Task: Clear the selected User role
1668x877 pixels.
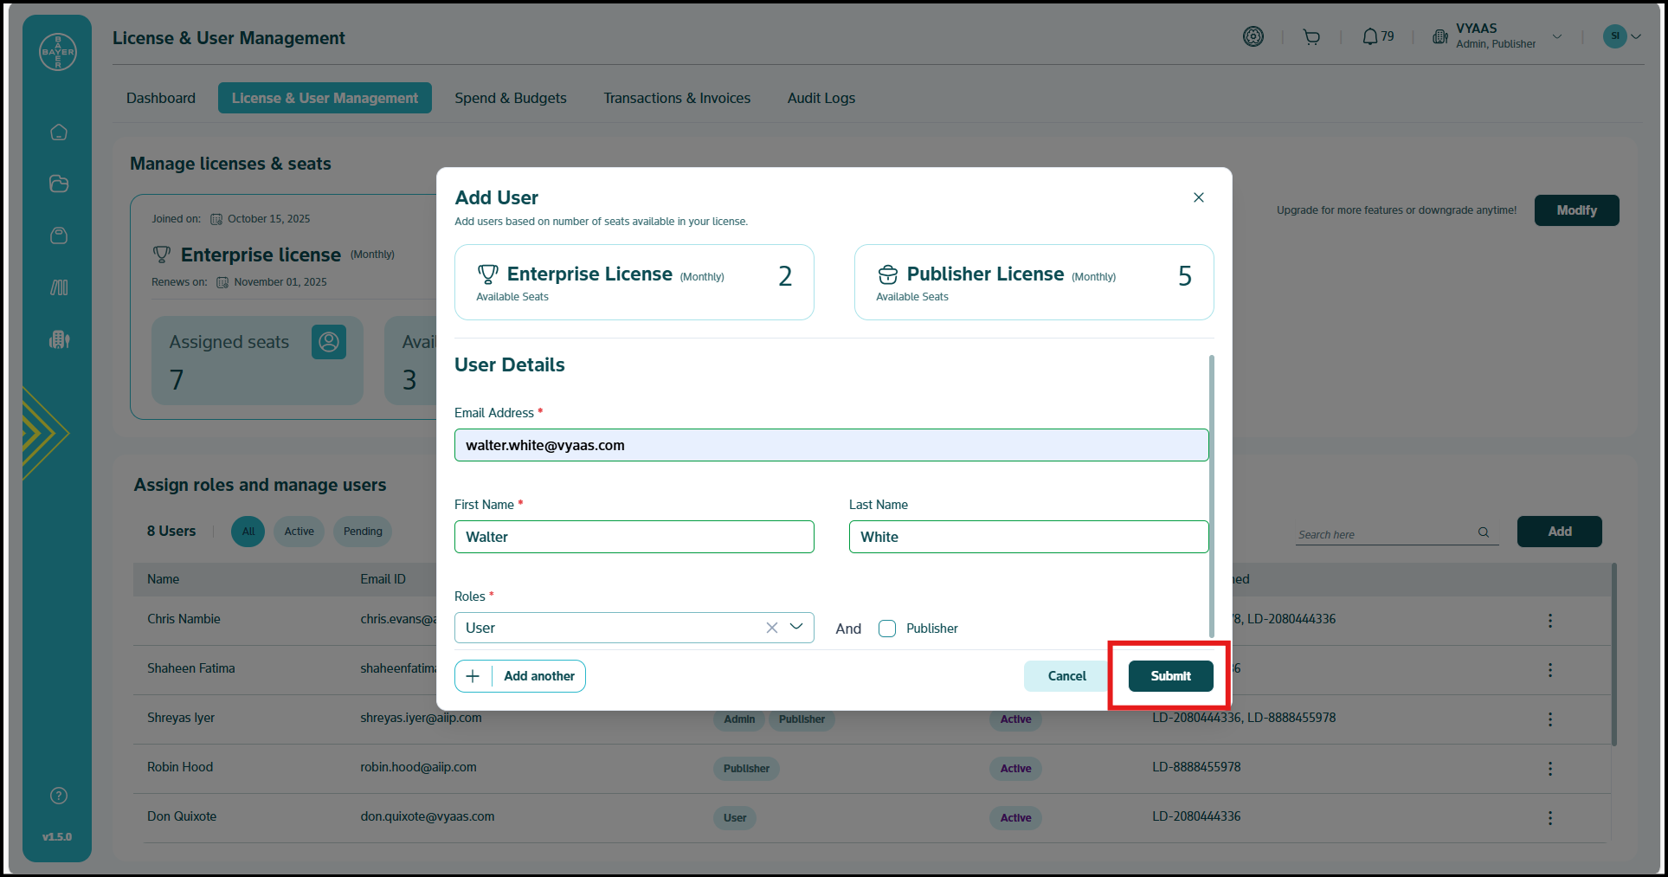Action: point(771,628)
